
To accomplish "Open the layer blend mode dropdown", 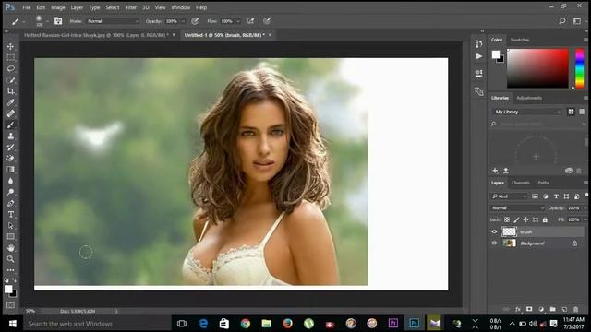I will point(517,208).
